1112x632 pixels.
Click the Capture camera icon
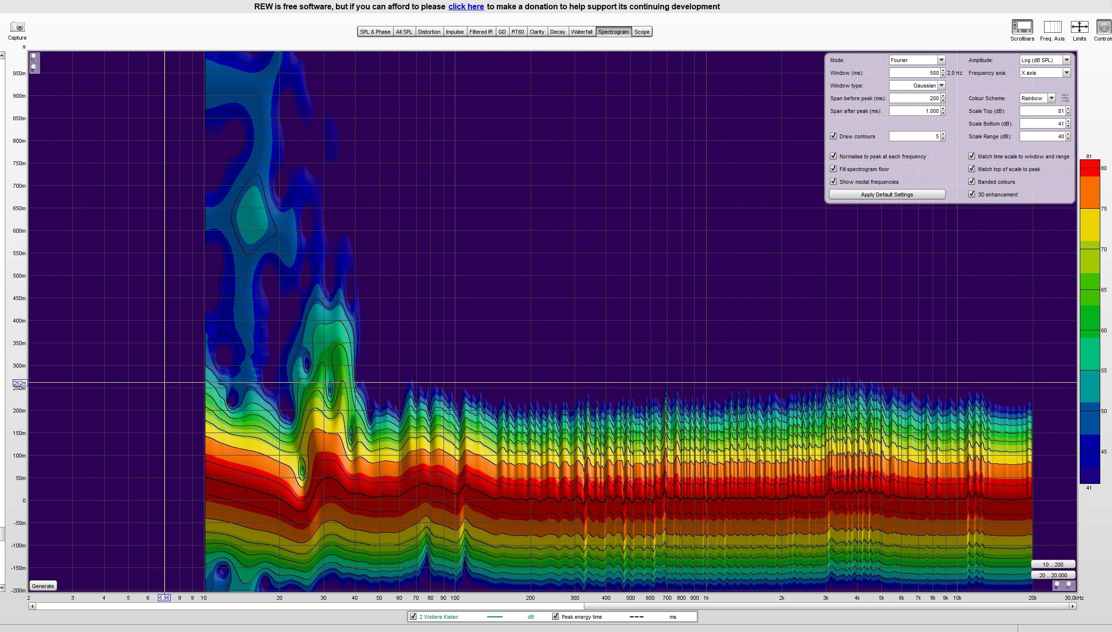[17, 27]
